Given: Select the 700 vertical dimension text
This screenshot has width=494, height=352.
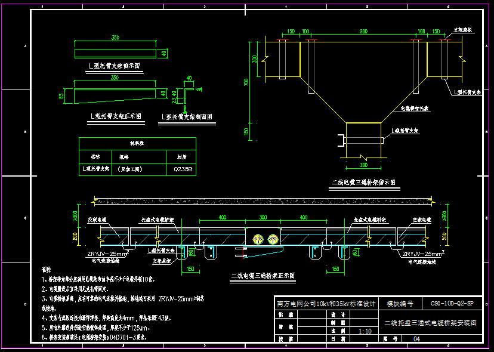Looking at the screenshot, I should click(246, 82).
